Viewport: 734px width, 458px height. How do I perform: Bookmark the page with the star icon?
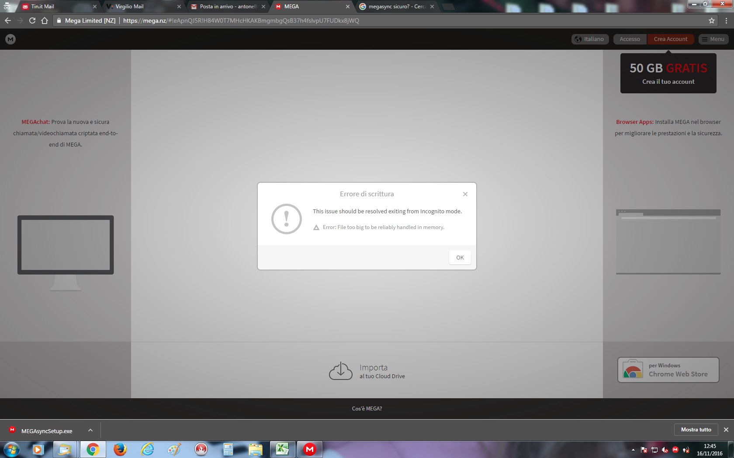(x=712, y=21)
